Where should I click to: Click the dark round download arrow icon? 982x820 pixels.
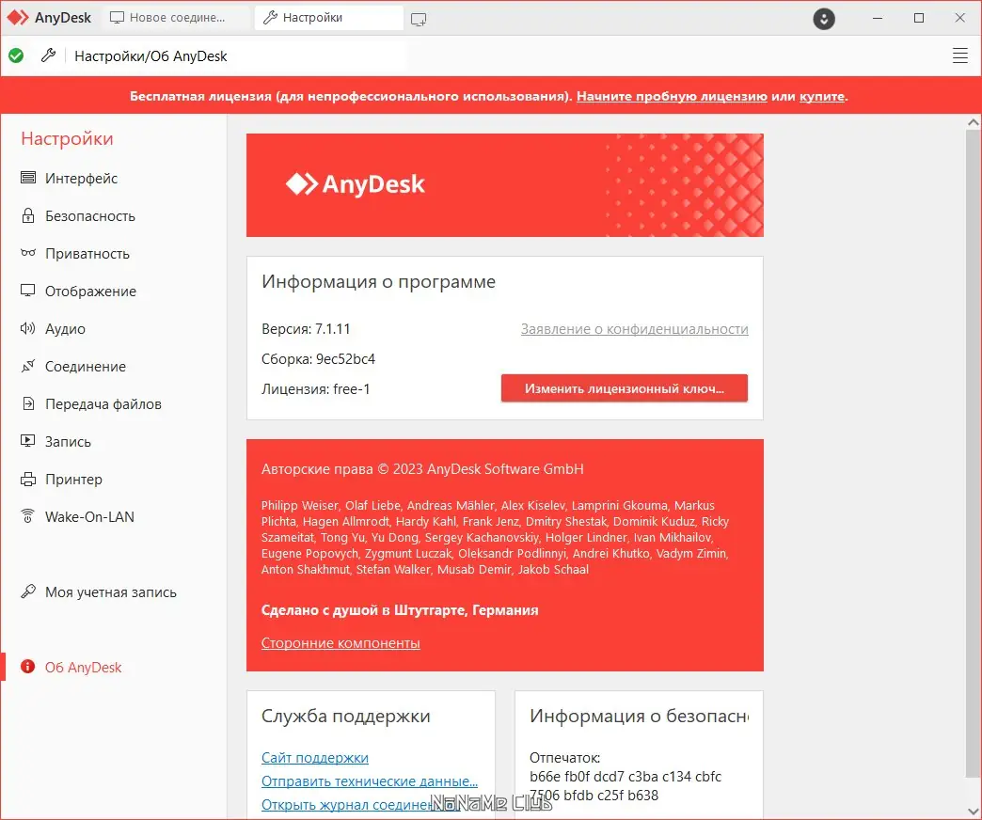(x=824, y=19)
